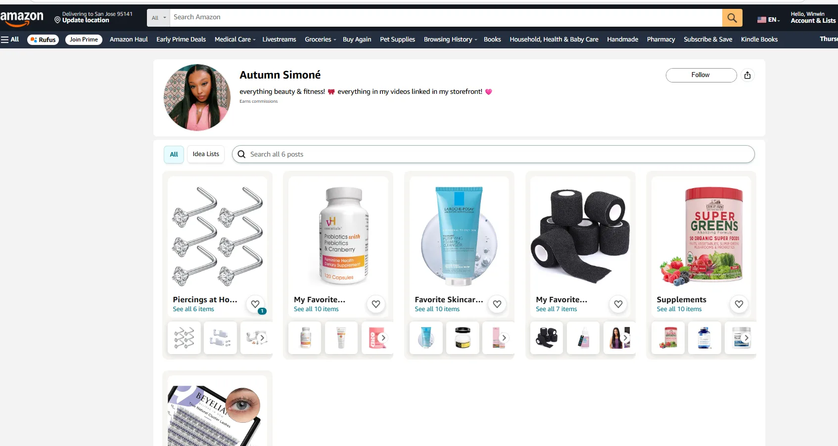Open Early Prime Deals in navigation
Viewport: 838px width, 446px height.
[181, 40]
